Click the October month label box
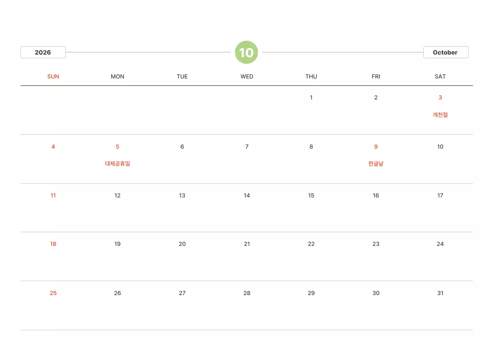 point(446,52)
